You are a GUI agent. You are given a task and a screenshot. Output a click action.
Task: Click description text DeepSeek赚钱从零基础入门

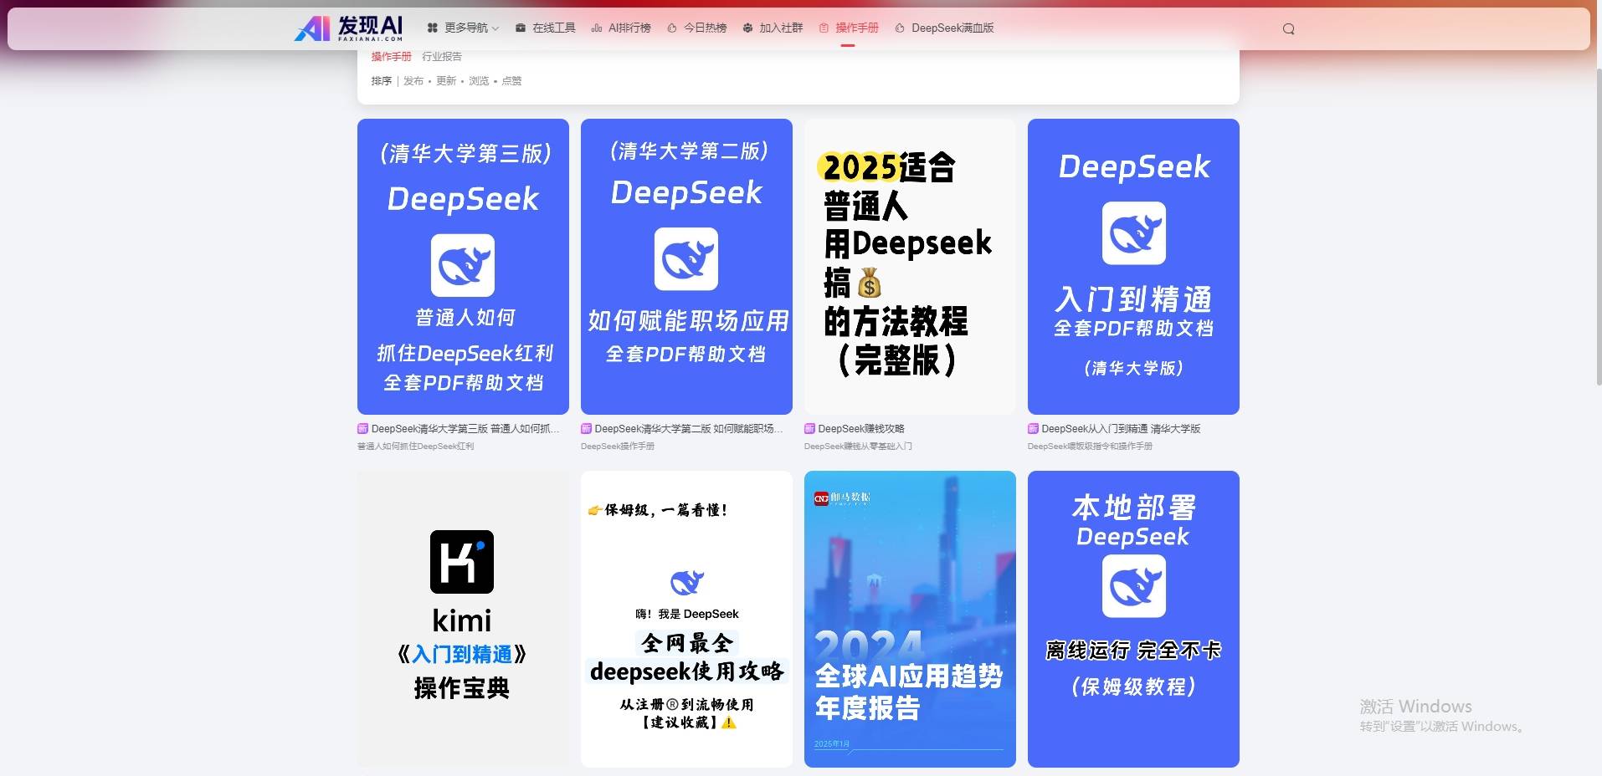(858, 446)
